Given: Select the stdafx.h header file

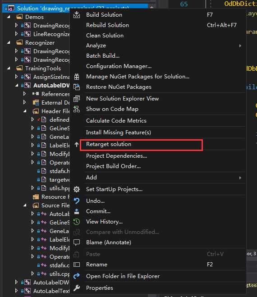Looking at the screenshot, I should (x=60, y=171).
